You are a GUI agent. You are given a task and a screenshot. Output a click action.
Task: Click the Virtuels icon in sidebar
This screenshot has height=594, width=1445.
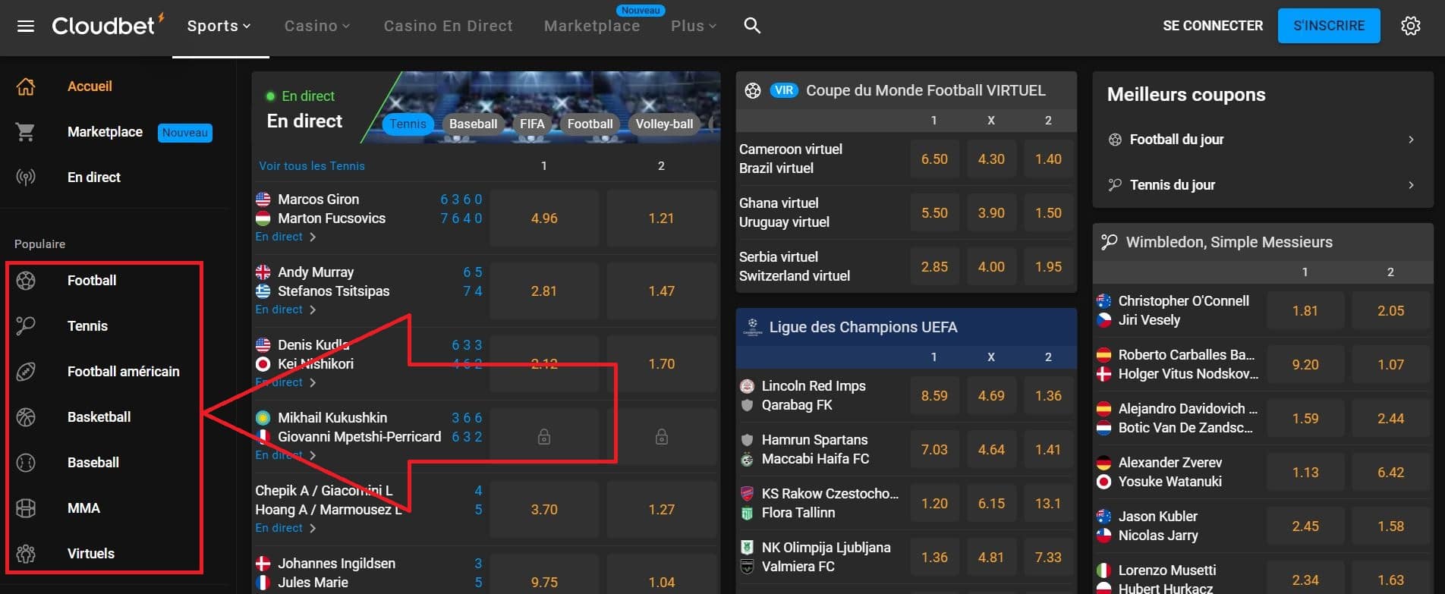(26, 554)
